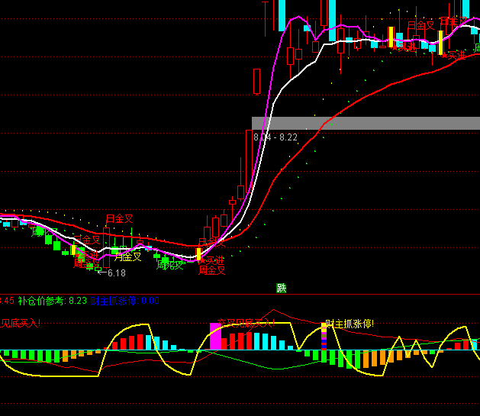The image size is (480, 416).
Task: Click the 财主抓涨停! signal marker in lower panel
Action: (350, 324)
